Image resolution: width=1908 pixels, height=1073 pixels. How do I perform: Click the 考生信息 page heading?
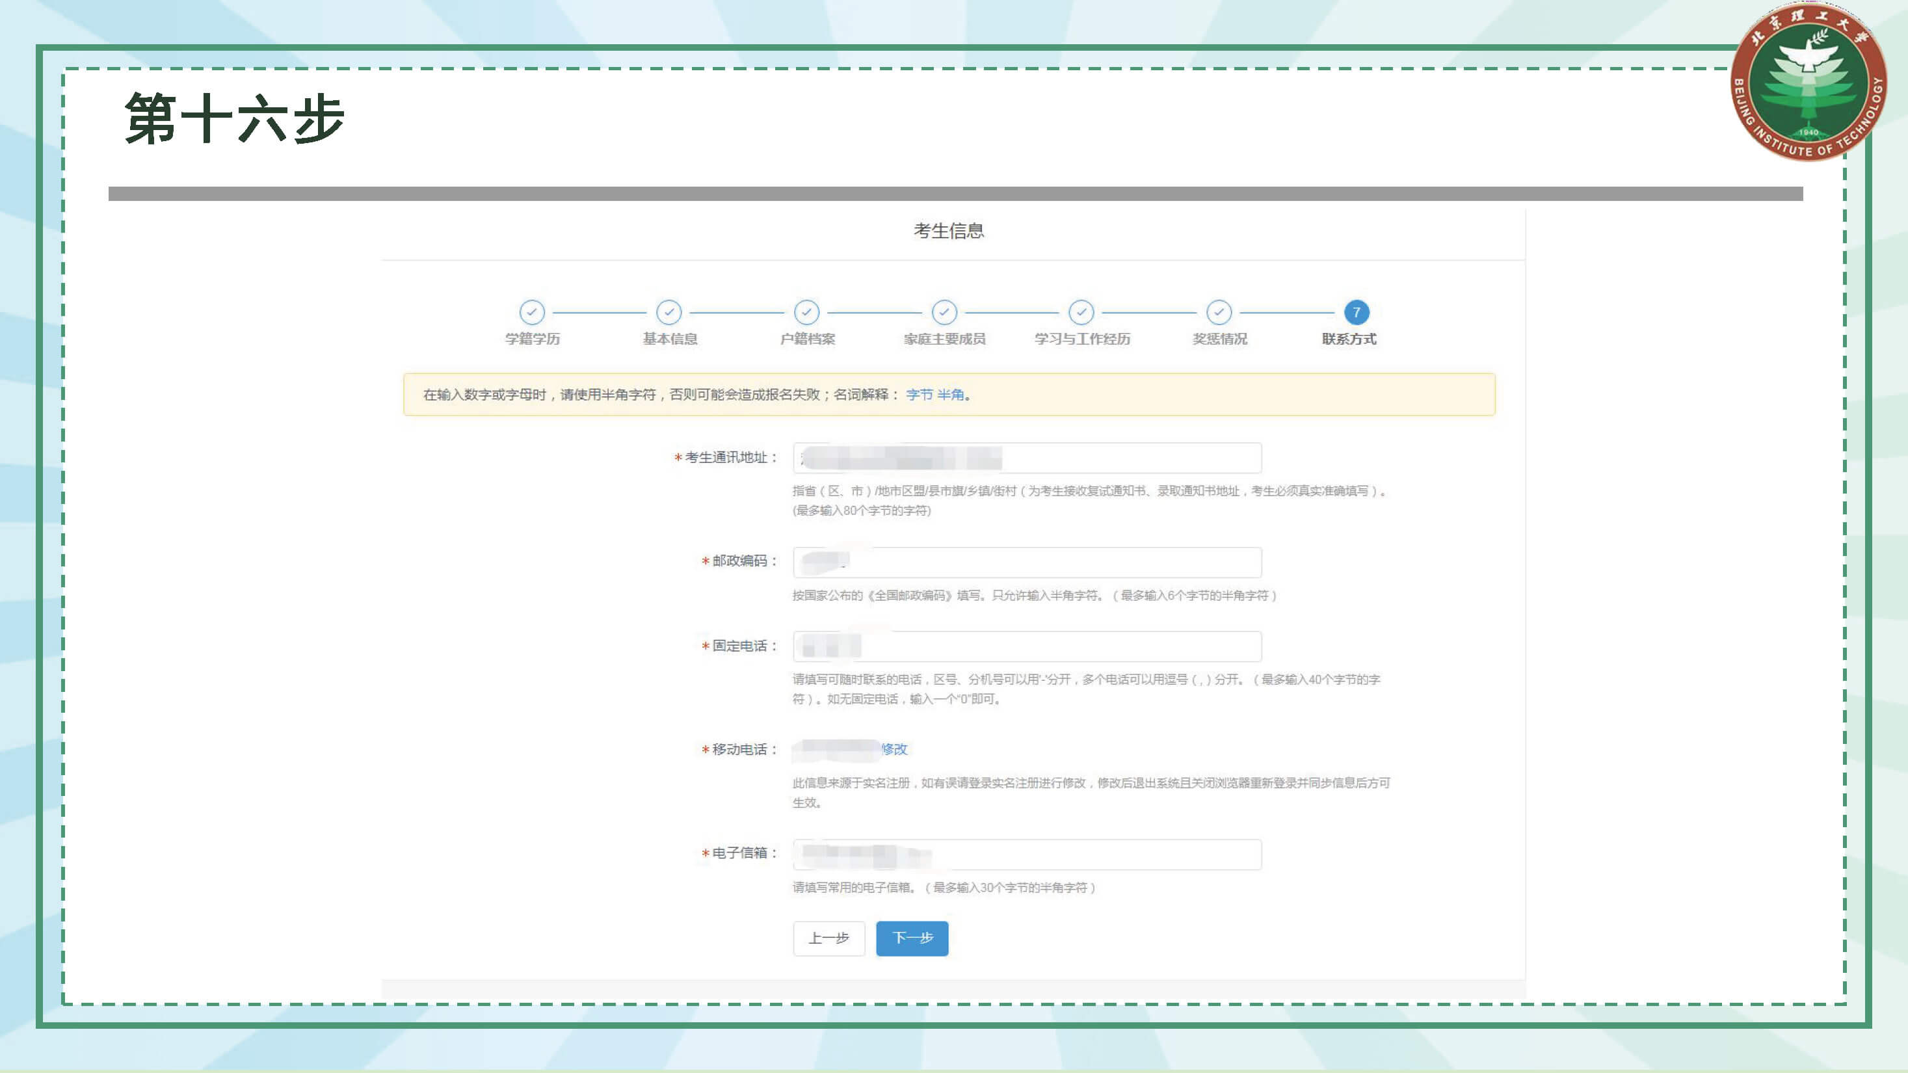[x=949, y=231]
